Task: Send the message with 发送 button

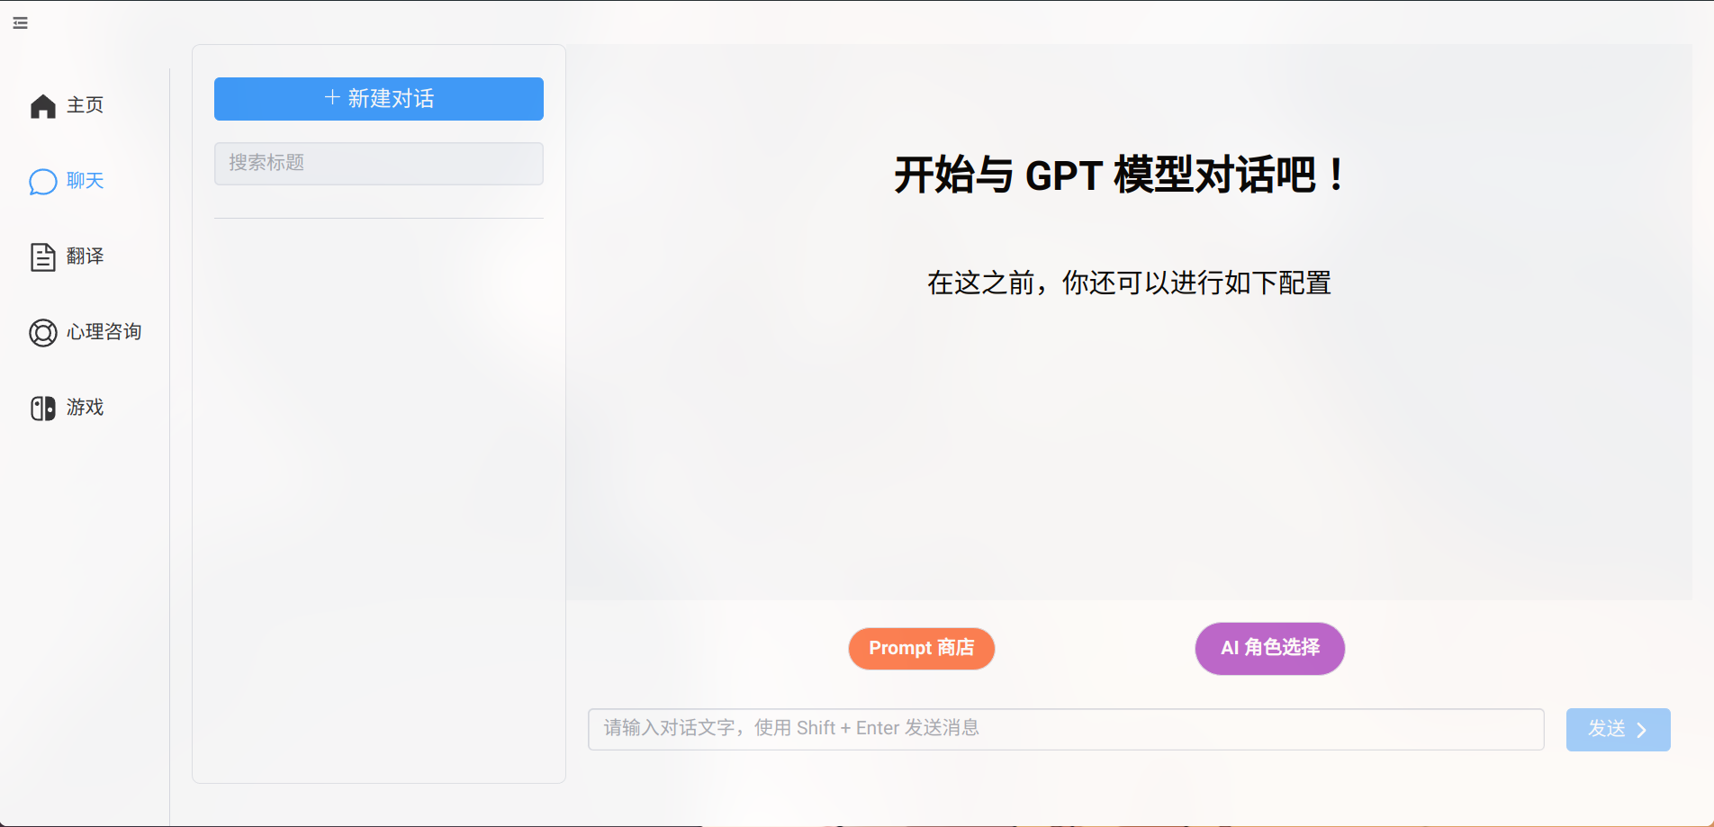Action: pos(1619,730)
